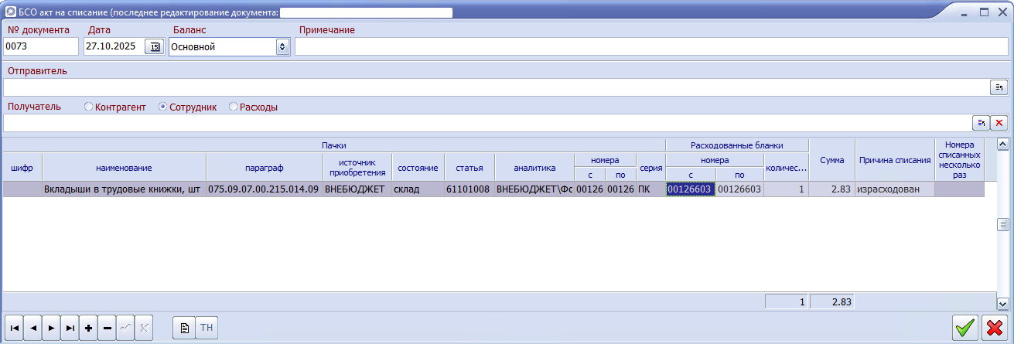
Task: Add a new row with plus button
Action: [x=88, y=329]
